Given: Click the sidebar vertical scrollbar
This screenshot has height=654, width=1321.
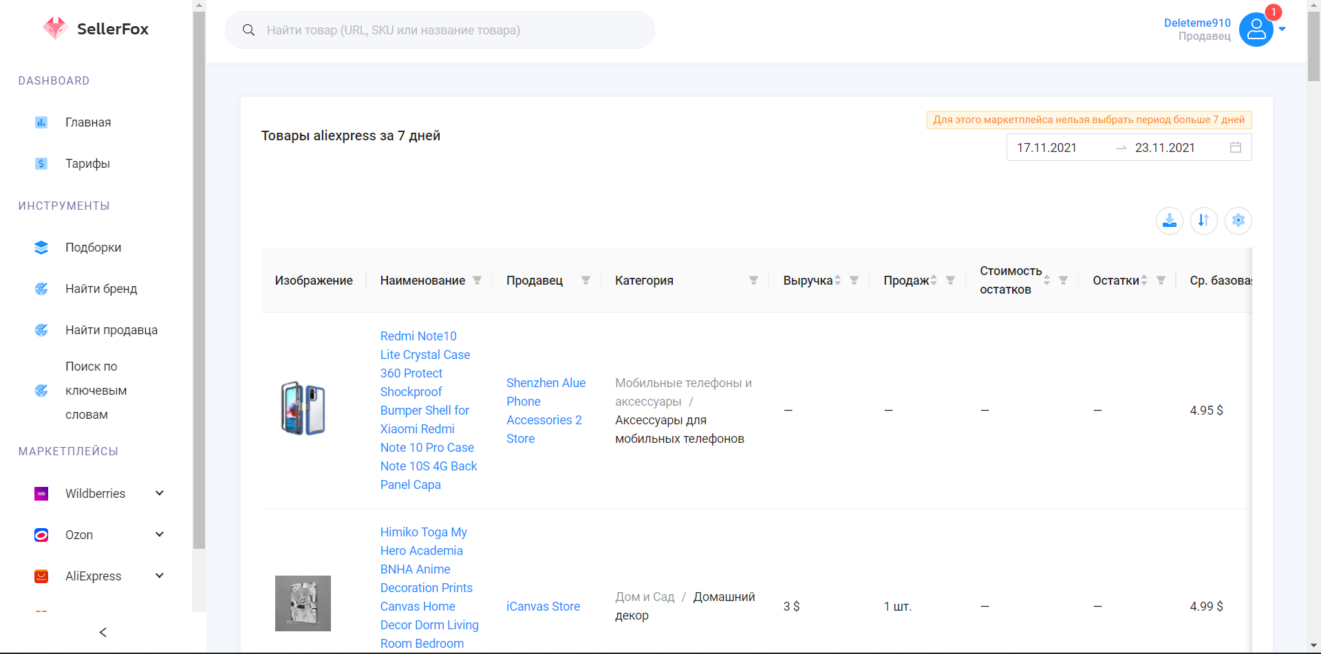Looking at the screenshot, I should pyautogui.click(x=199, y=280).
